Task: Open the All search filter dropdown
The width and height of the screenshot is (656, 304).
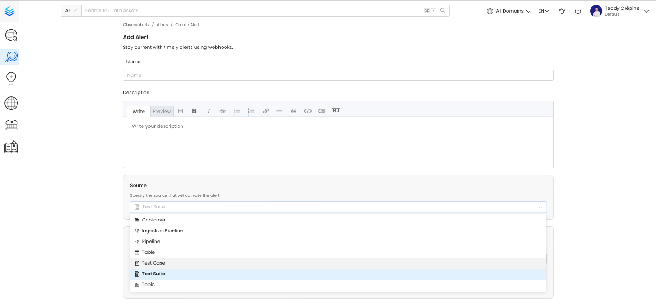Action: coord(71,11)
